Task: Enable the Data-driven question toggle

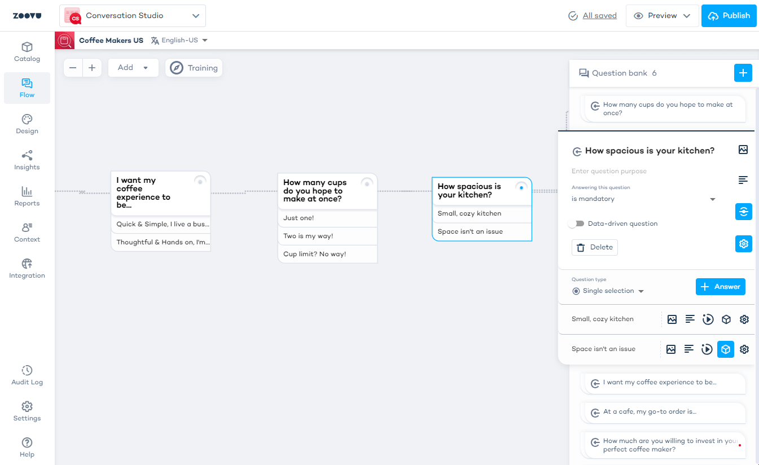Action: point(576,224)
